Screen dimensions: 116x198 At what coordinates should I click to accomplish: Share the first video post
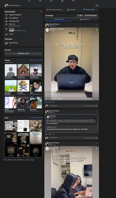click(x=53, y=102)
